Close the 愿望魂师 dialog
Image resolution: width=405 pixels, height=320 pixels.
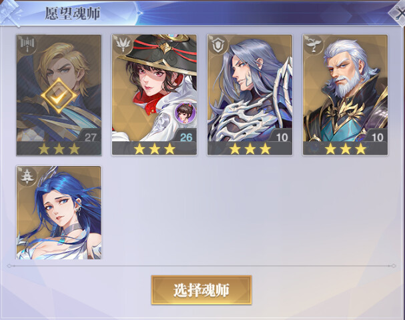click(x=398, y=14)
